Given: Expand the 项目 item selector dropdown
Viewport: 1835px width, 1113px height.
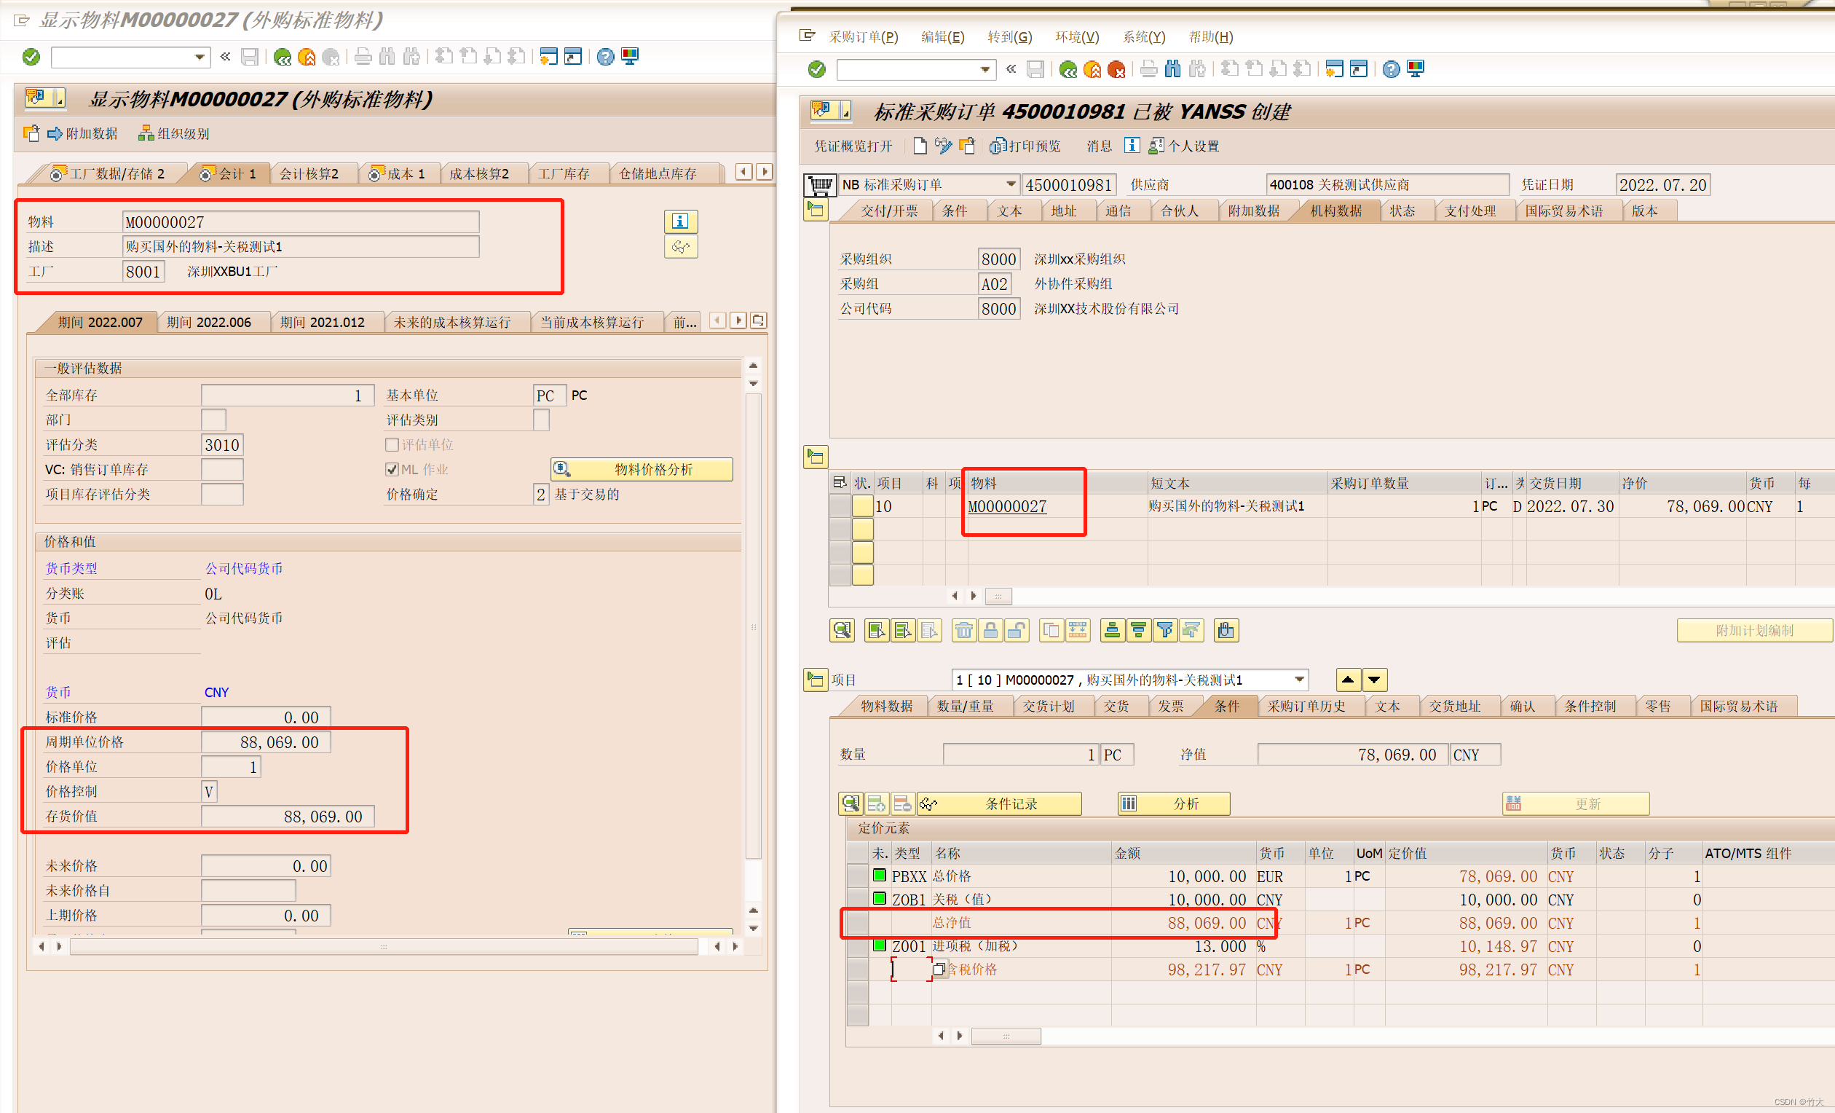Looking at the screenshot, I should pyautogui.click(x=1299, y=680).
